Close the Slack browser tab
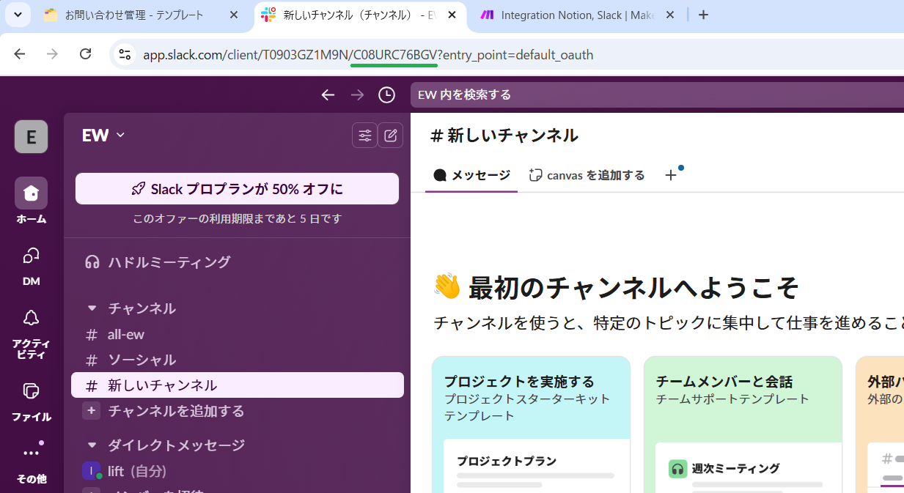Screen dimensions: 904x493 [452, 15]
